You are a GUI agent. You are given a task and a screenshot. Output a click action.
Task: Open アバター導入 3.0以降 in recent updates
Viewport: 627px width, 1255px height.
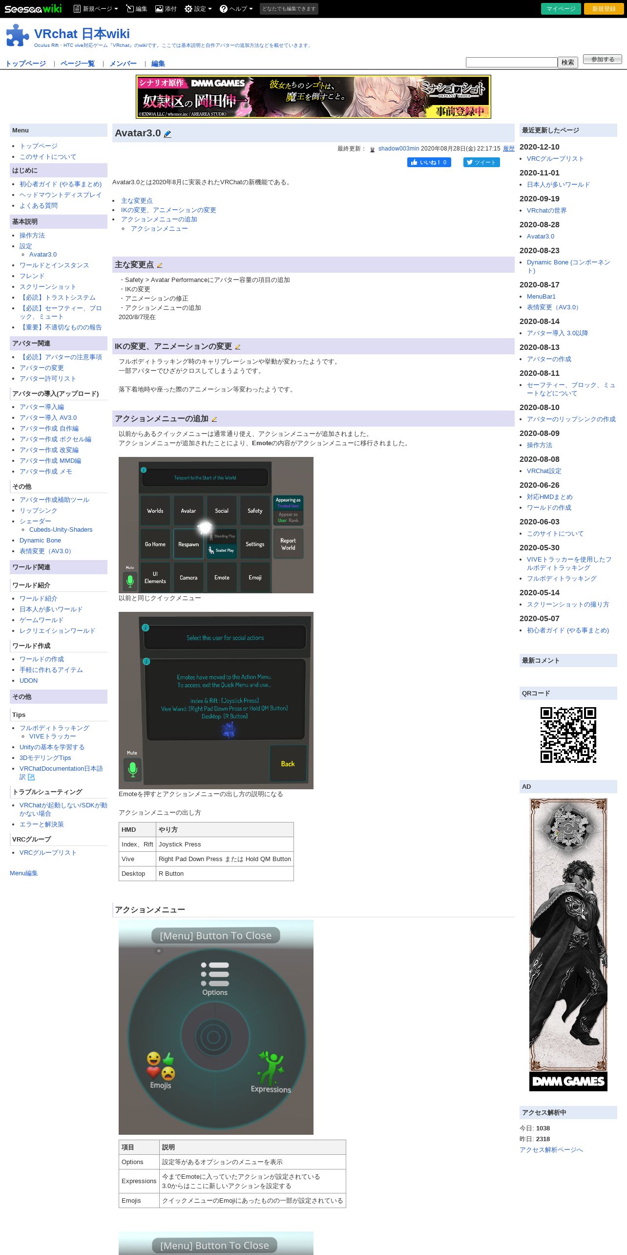[x=557, y=333]
